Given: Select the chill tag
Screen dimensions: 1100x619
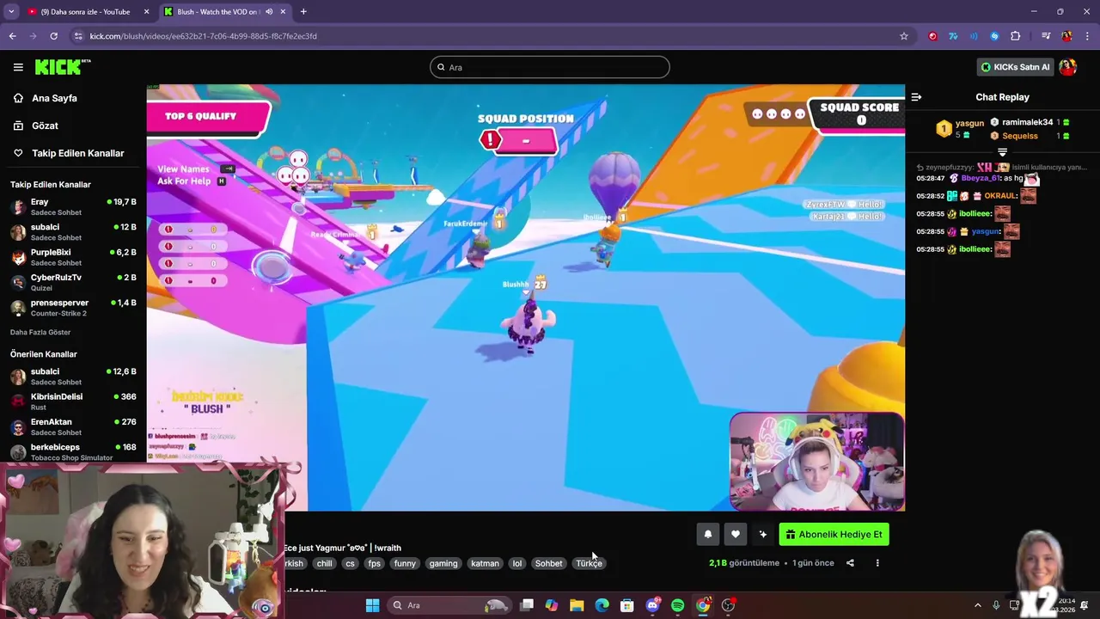Looking at the screenshot, I should (324, 563).
